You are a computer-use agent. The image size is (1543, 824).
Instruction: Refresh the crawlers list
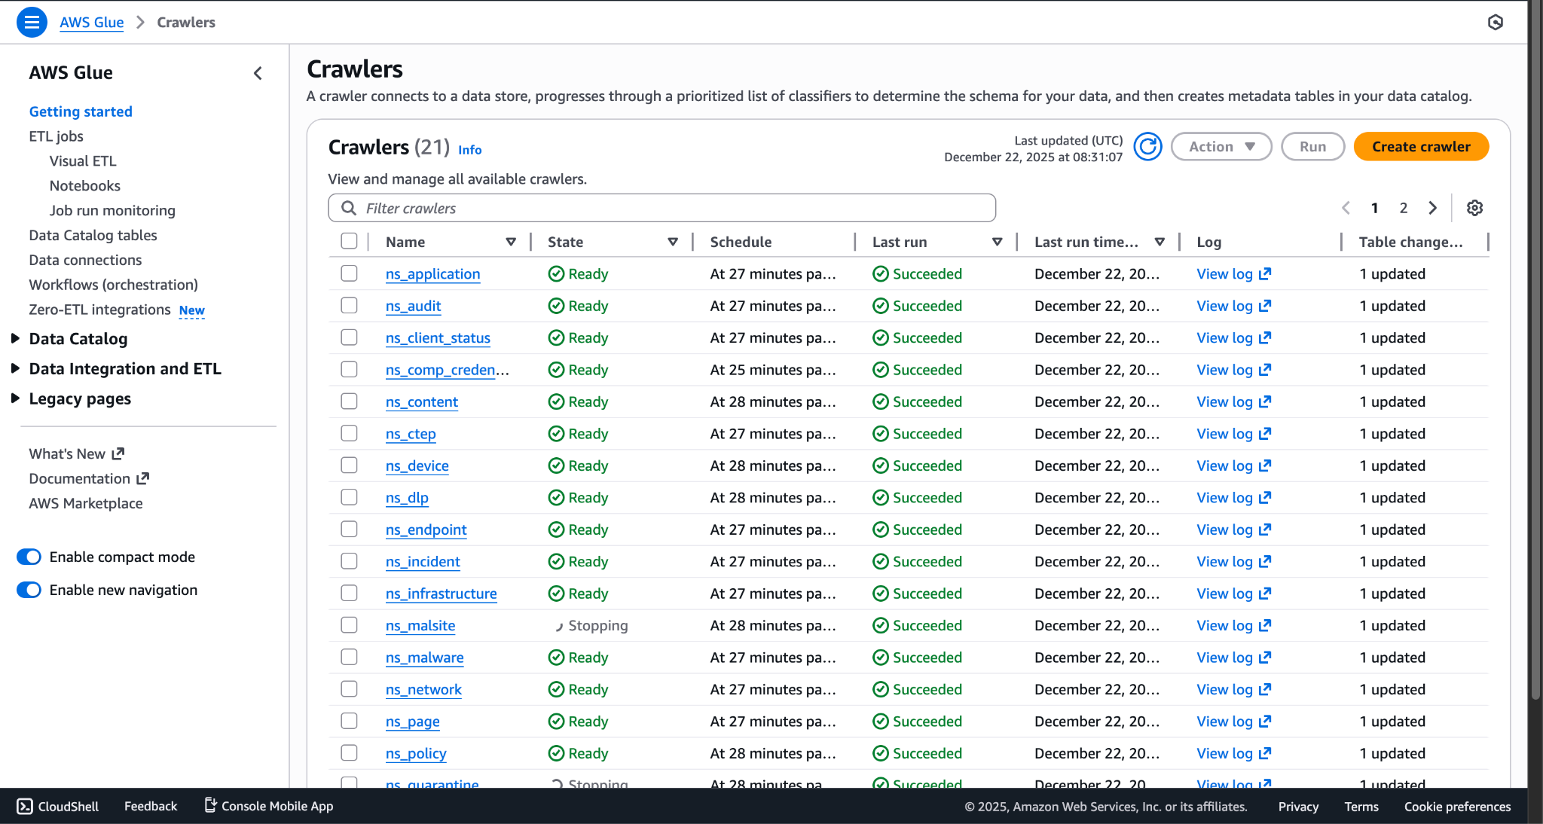(1147, 147)
